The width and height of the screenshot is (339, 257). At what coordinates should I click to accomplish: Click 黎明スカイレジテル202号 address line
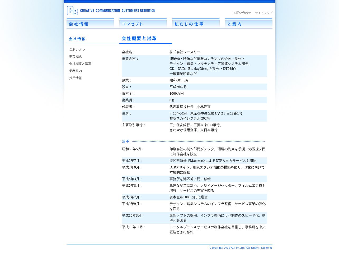coord(190,118)
